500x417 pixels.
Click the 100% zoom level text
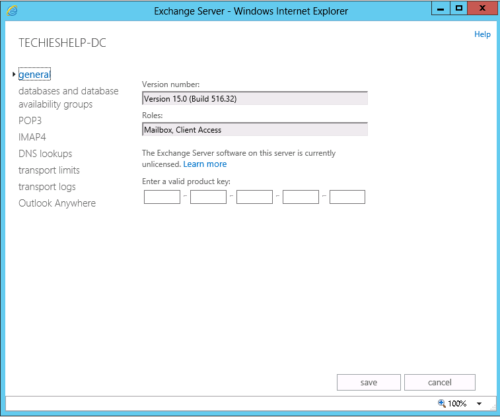pos(457,404)
